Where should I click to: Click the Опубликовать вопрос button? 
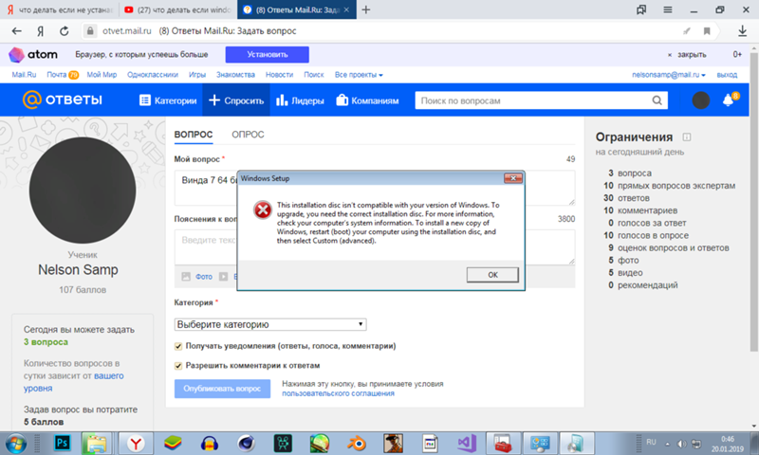222,389
